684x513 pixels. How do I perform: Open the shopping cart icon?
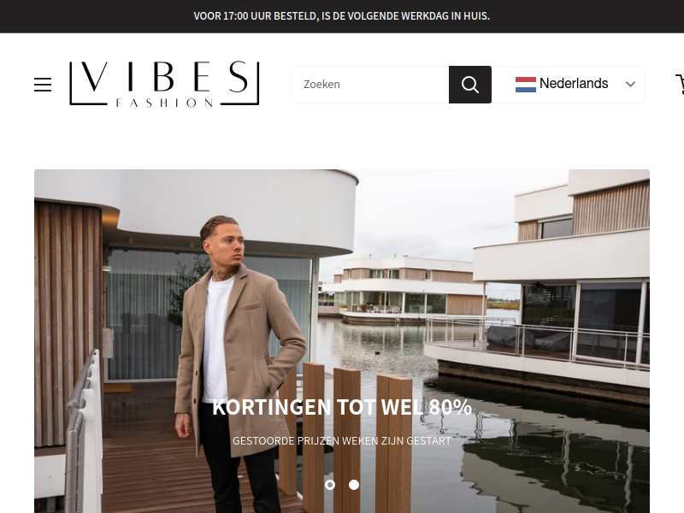pos(680,84)
